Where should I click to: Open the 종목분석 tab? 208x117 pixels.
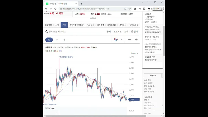[x=101, y=25]
